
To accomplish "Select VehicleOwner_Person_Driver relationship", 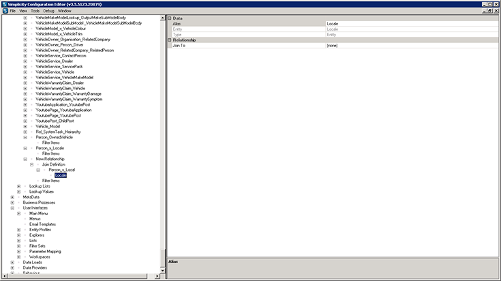I will [59, 45].
